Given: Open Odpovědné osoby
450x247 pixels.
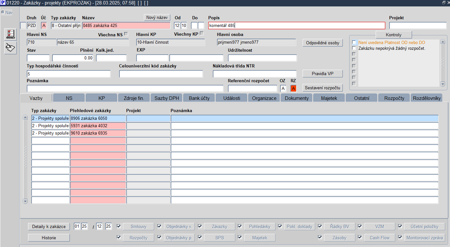Looking at the screenshot, I should click(323, 43).
